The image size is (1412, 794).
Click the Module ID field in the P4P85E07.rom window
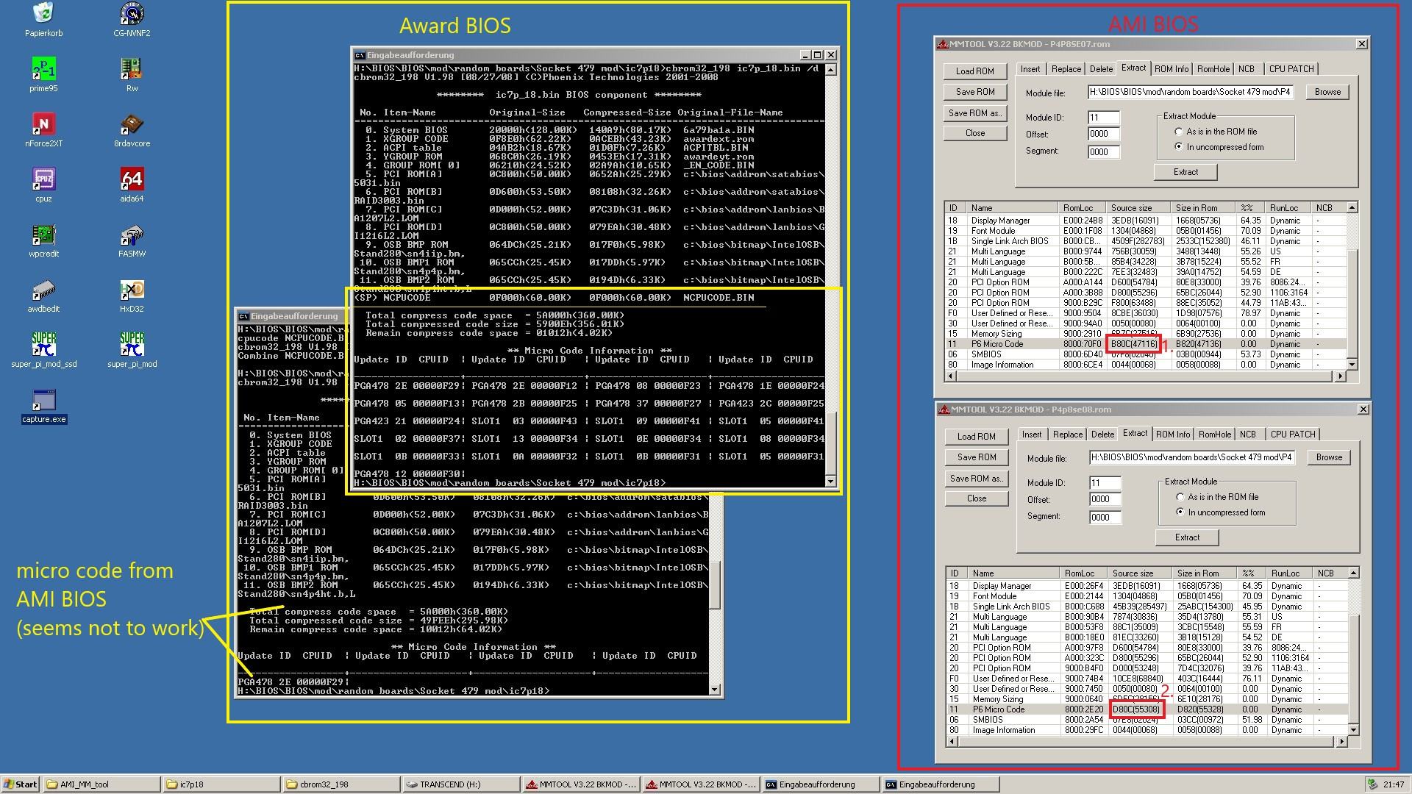(1103, 118)
